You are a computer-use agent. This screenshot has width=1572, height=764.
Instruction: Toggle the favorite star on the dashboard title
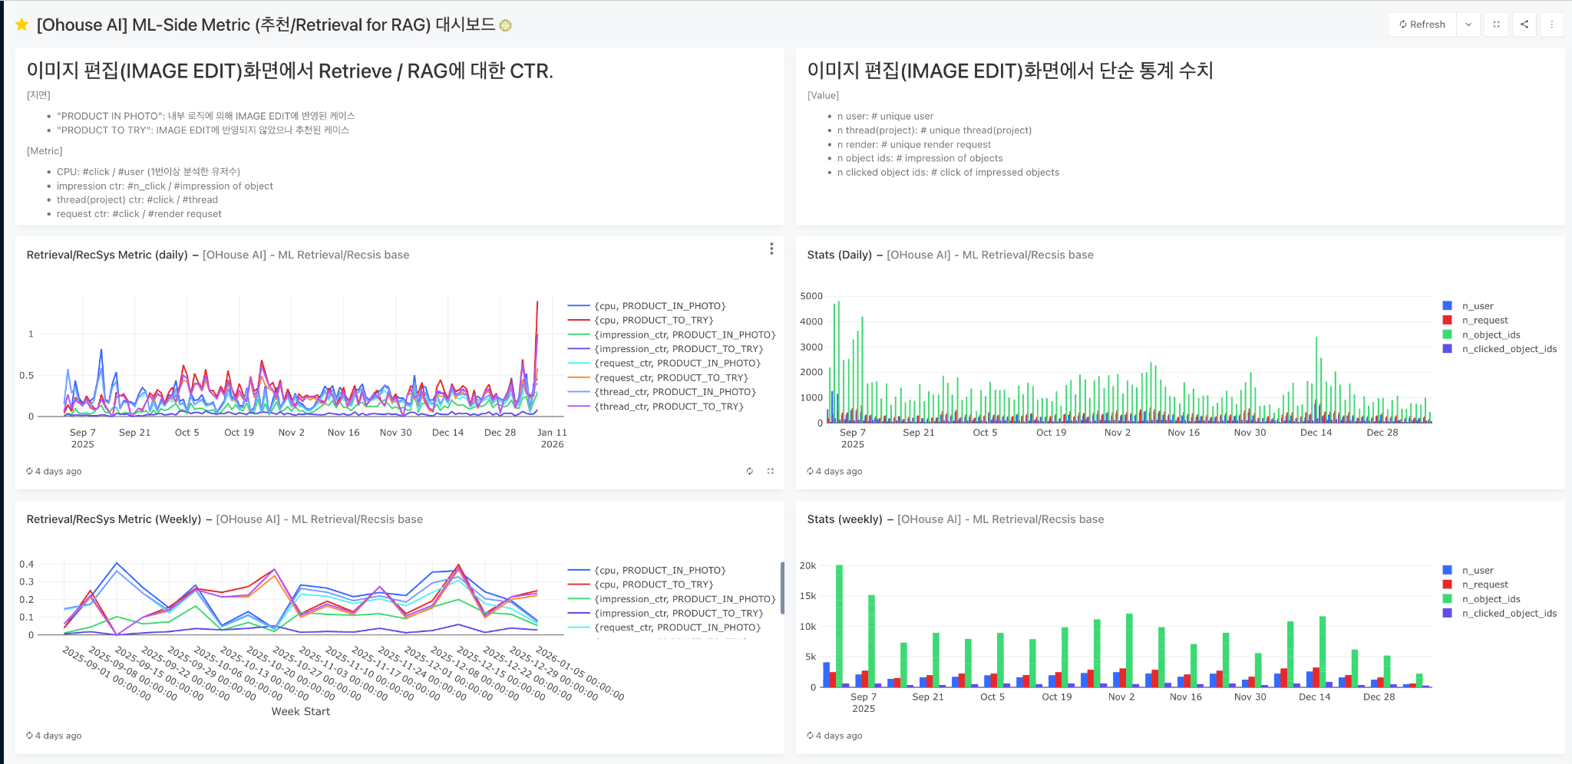pyautogui.click(x=20, y=24)
